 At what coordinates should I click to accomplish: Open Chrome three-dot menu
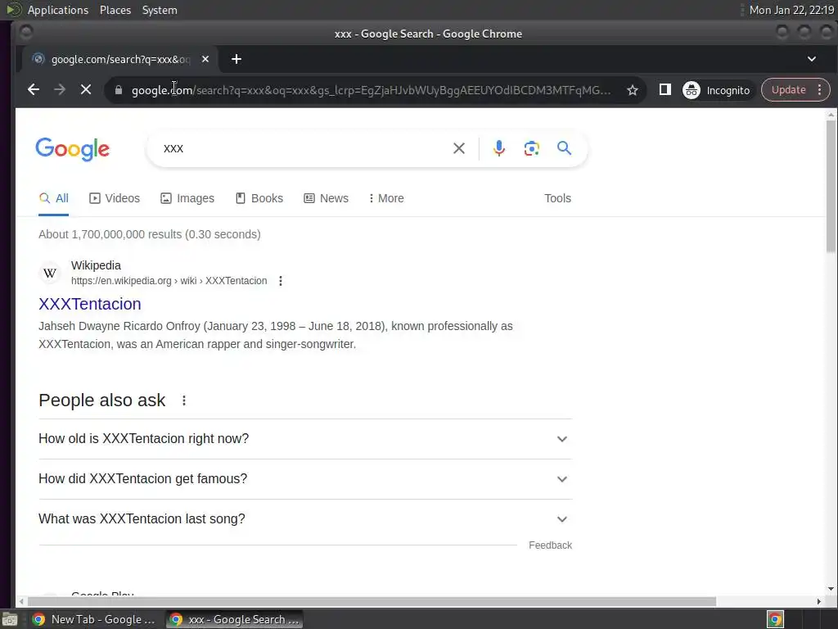tap(820, 90)
